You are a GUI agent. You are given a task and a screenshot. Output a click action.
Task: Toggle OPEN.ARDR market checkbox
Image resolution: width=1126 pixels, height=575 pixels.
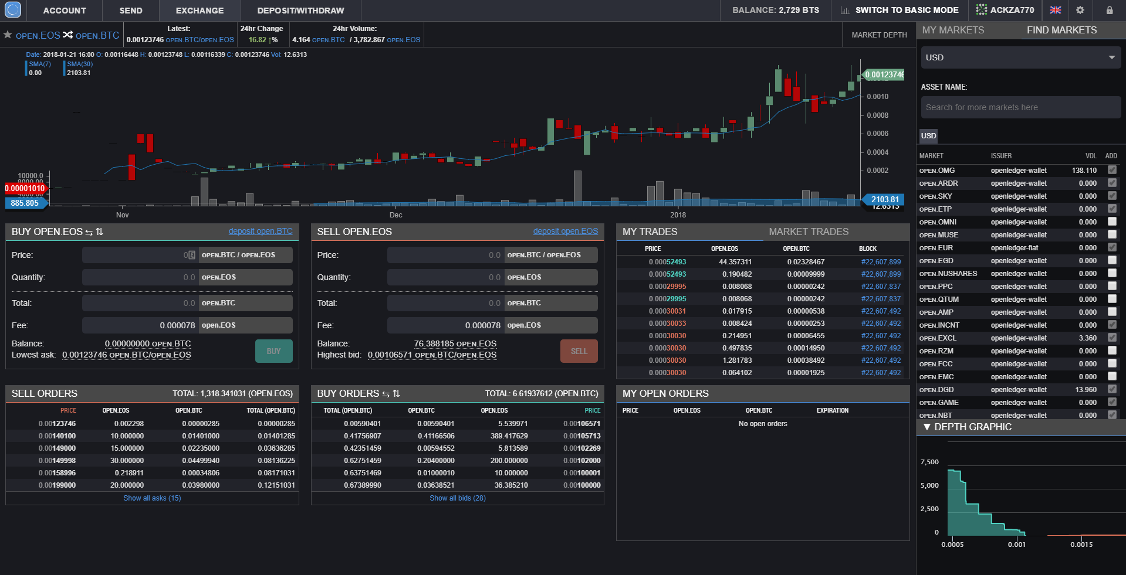point(1112,183)
